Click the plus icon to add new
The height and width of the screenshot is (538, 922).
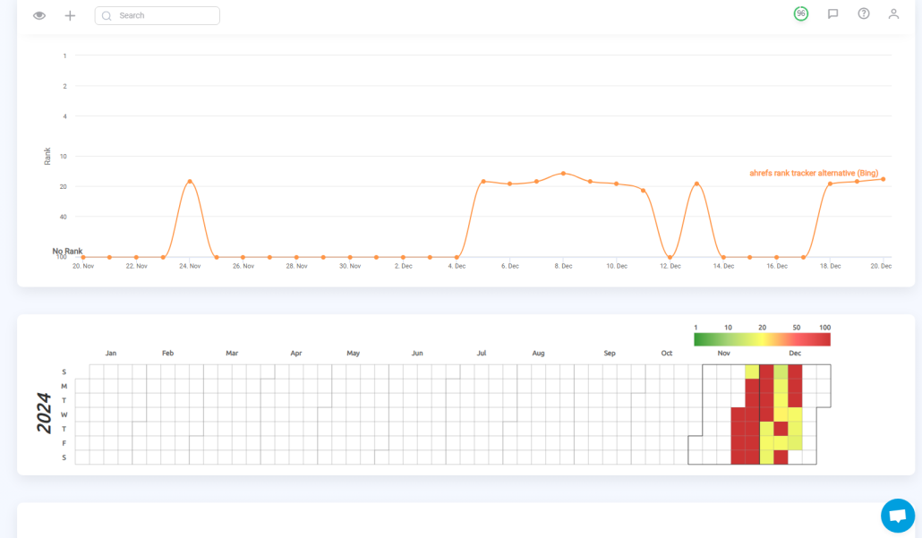click(70, 15)
